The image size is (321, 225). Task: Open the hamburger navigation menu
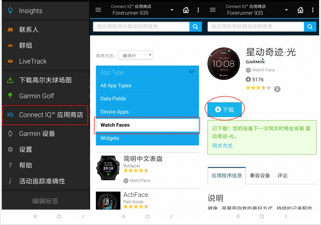pos(98,9)
